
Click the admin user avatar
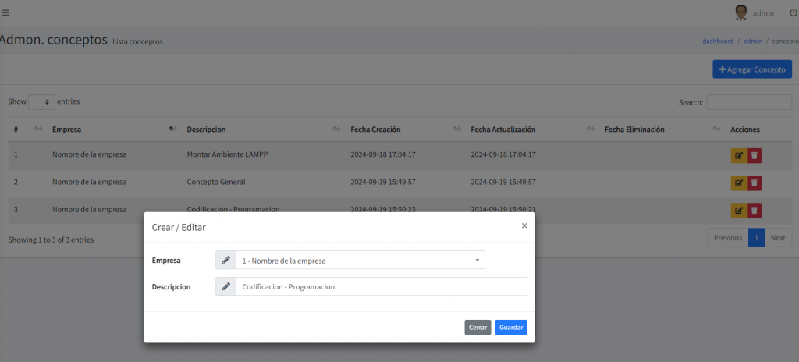click(x=740, y=12)
